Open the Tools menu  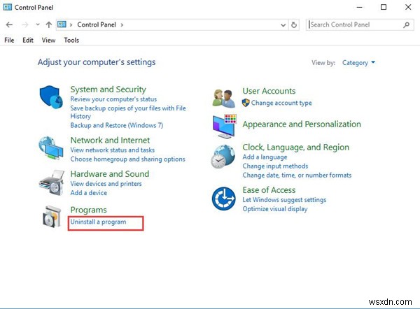pyautogui.click(x=71, y=40)
